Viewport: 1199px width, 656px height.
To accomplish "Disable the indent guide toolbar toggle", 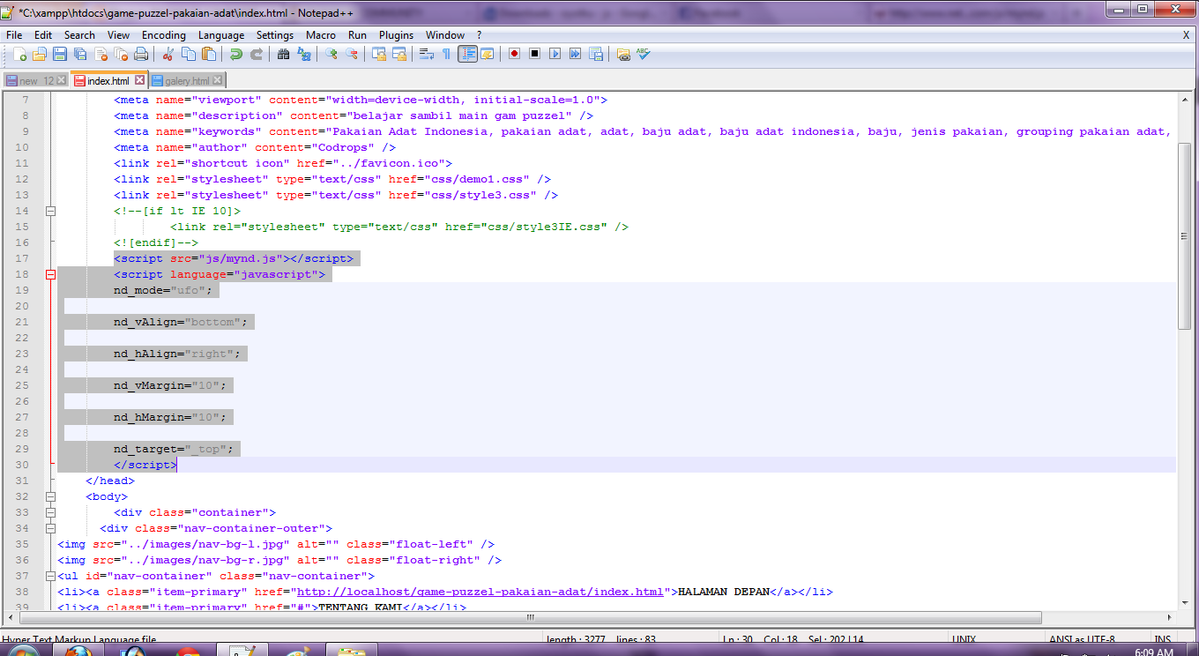I will click(x=467, y=54).
